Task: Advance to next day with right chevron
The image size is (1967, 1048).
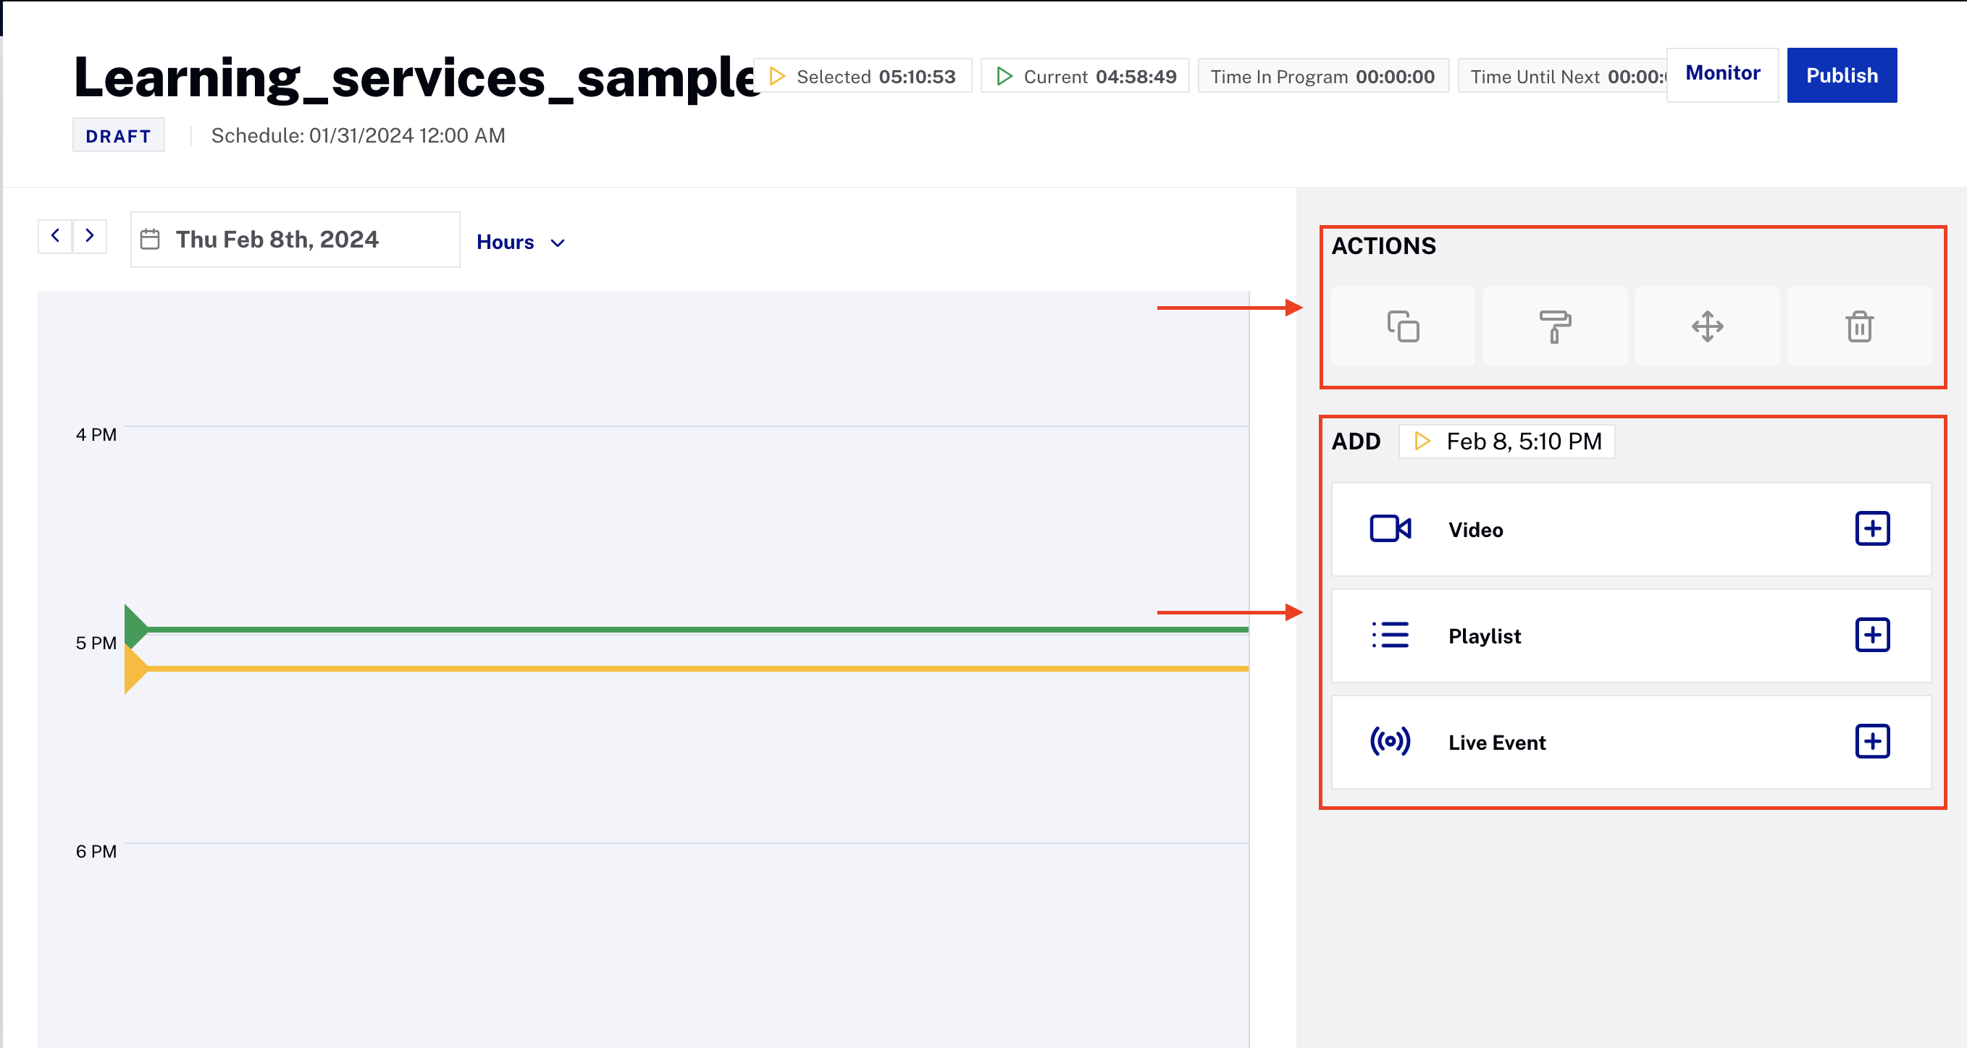Action: point(89,236)
